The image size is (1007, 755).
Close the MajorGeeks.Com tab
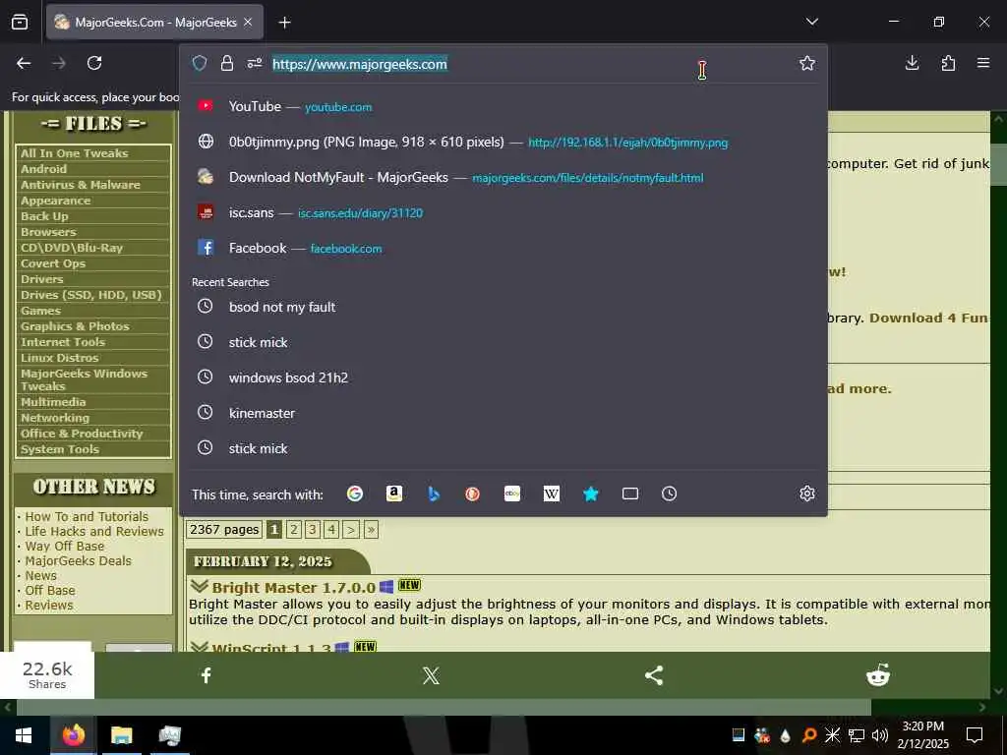click(x=248, y=23)
